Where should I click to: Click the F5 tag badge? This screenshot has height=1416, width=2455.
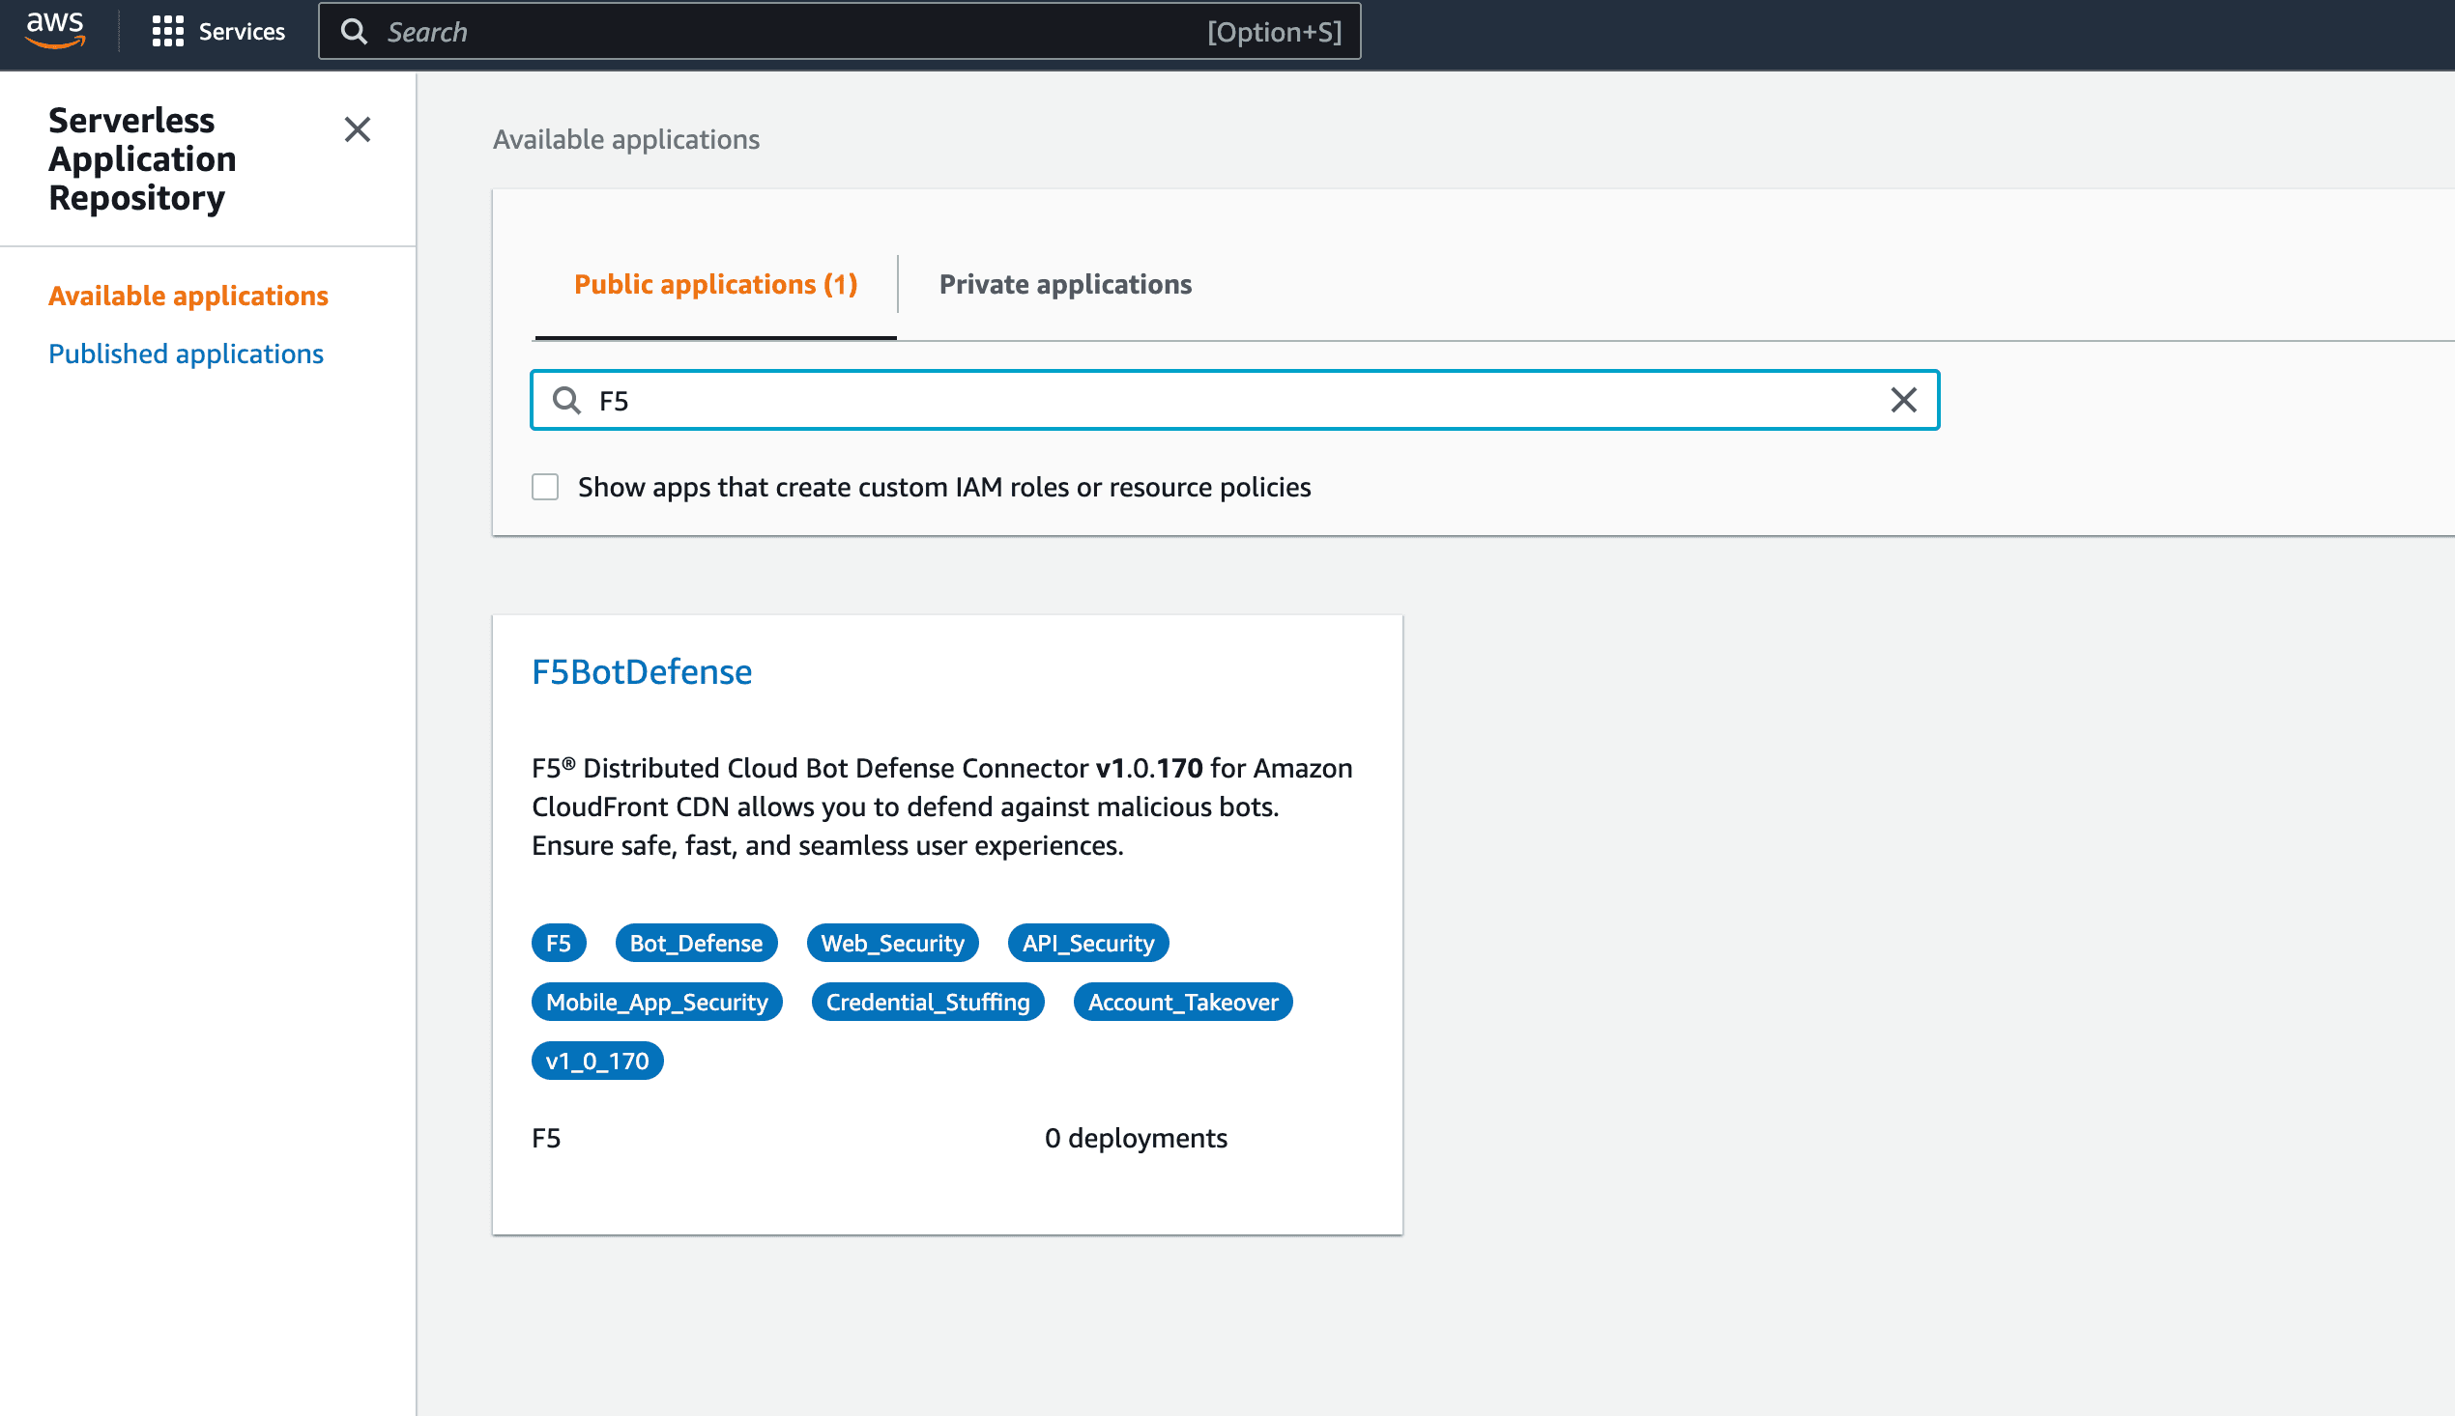(x=559, y=942)
